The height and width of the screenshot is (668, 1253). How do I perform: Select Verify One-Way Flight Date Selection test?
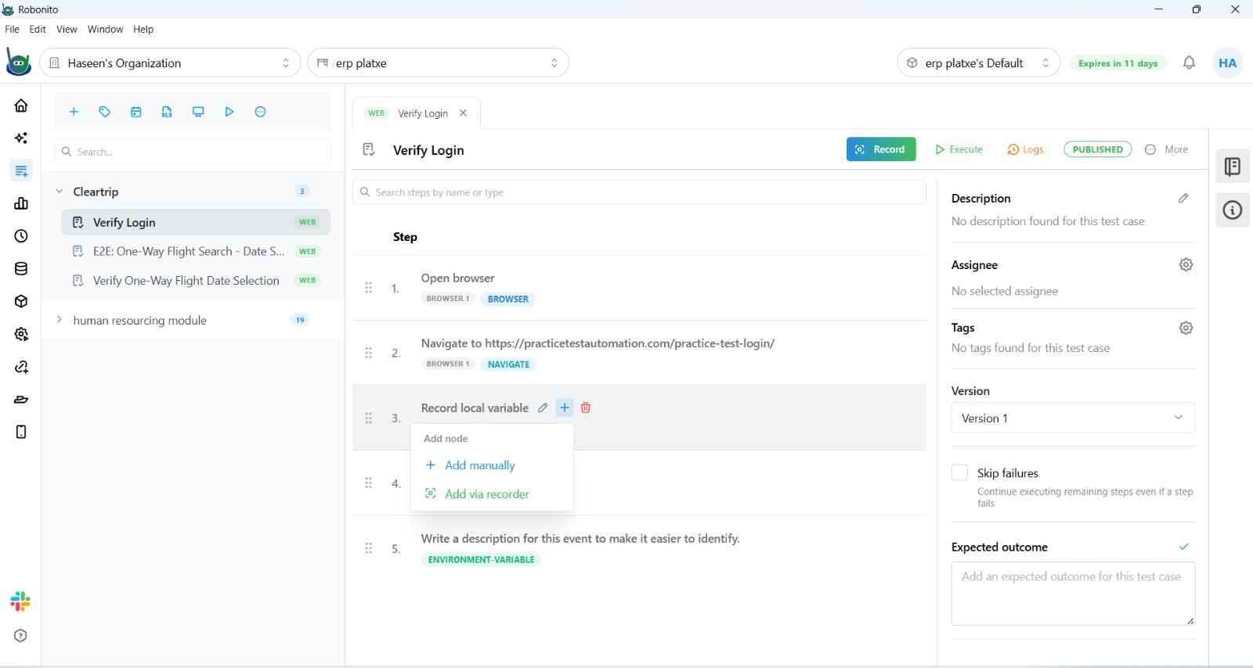[x=196, y=280]
